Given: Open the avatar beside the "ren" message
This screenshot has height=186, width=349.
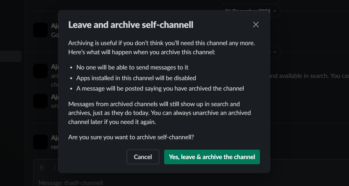Looking at the screenshot, I should [41, 142].
